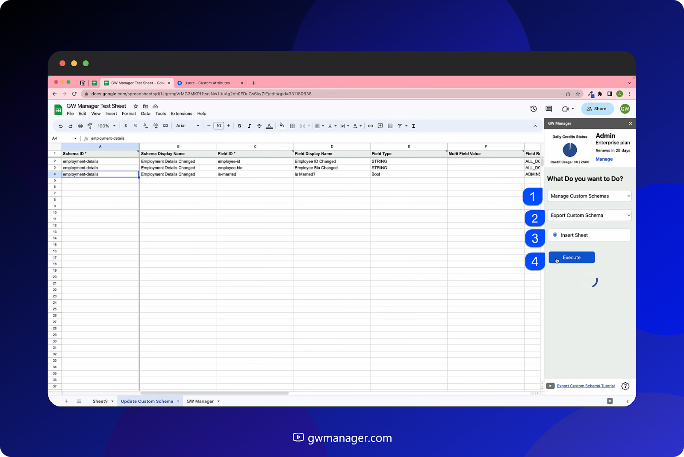Open zoom level 100% dropdown
This screenshot has width=684, height=457.
click(106, 126)
